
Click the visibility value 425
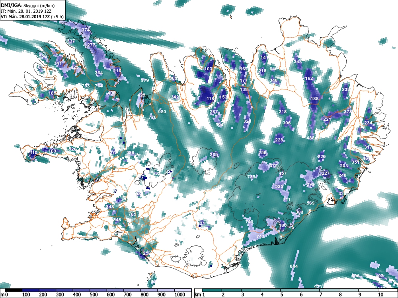pos(75,67)
